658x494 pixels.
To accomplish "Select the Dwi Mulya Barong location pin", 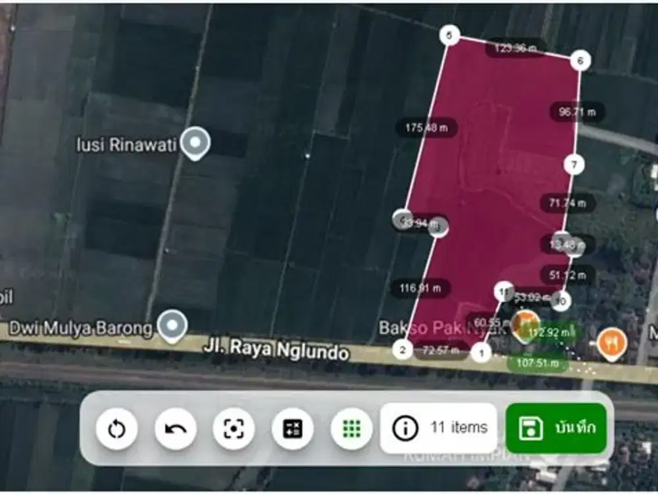I will pyautogui.click(x=172, y=325).
